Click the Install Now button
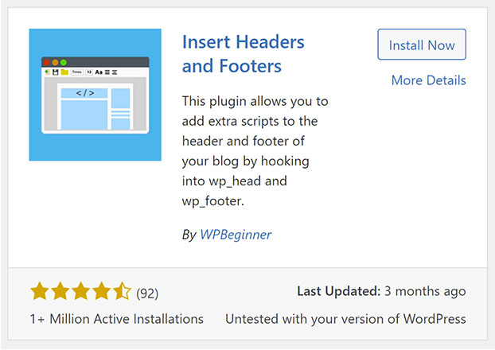The height and width of the screenshot is (350, 495). pyautogui.click(x=422, y=45)
